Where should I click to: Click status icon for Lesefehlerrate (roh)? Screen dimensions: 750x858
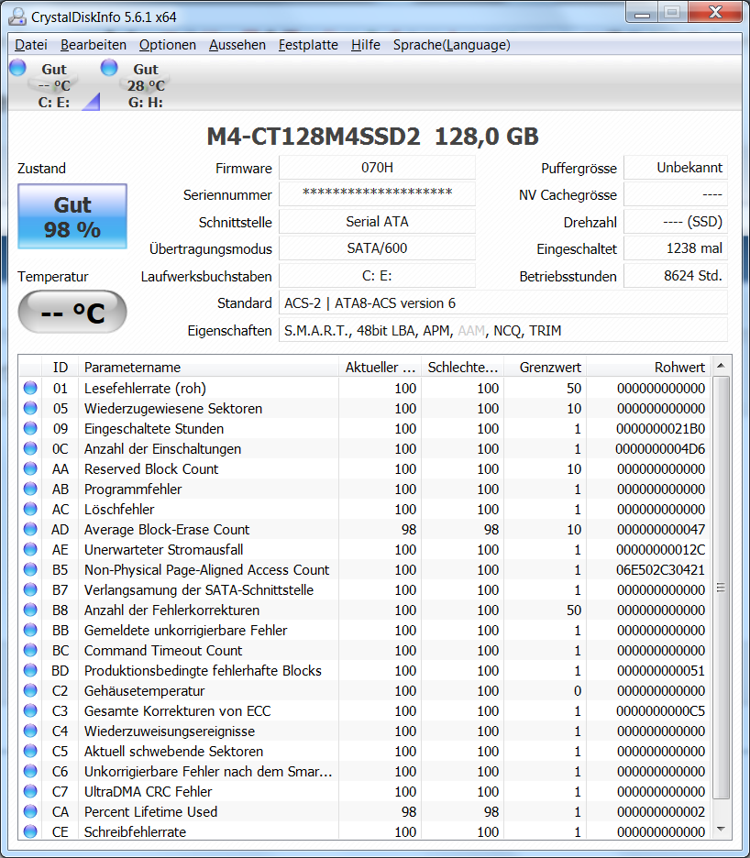(30, 388)
